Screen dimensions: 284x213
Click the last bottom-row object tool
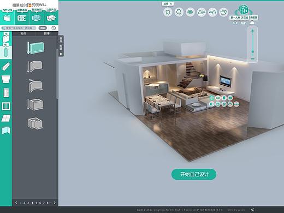[236, 104]
